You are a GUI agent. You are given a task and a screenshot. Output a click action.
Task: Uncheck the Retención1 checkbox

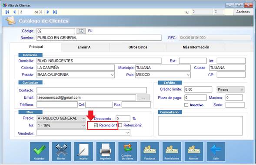(x=96, y=125)
